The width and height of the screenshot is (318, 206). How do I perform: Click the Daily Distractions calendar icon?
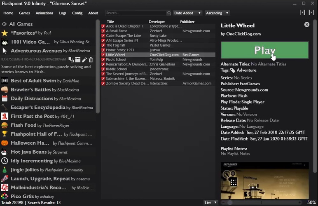coord(5,98)
